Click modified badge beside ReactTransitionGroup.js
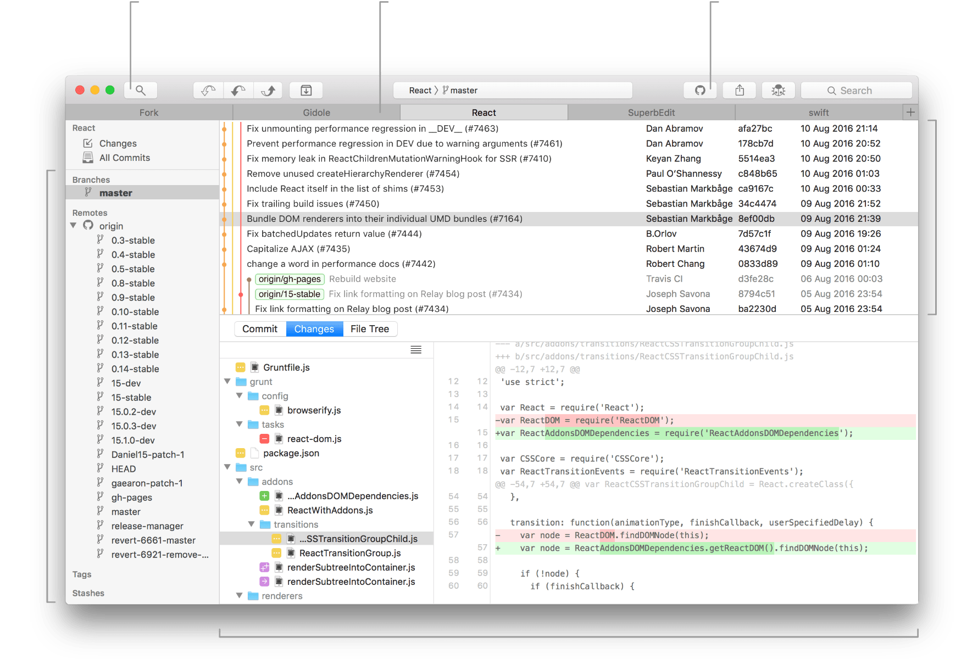This screenshot has width=978, height=659. (x=277, y=553)
